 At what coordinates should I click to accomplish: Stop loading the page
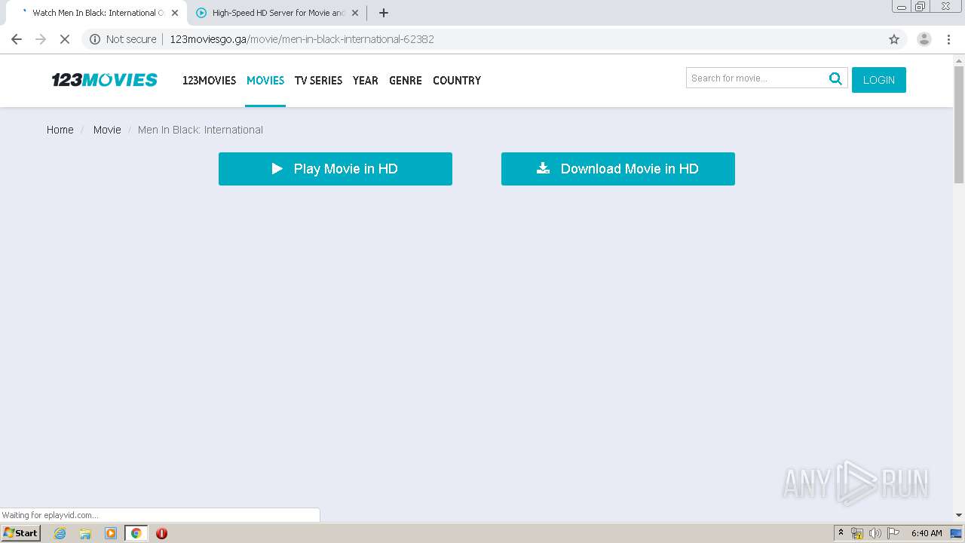65,39
